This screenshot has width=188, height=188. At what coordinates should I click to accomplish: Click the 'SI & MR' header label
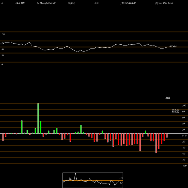pos(20,3)
